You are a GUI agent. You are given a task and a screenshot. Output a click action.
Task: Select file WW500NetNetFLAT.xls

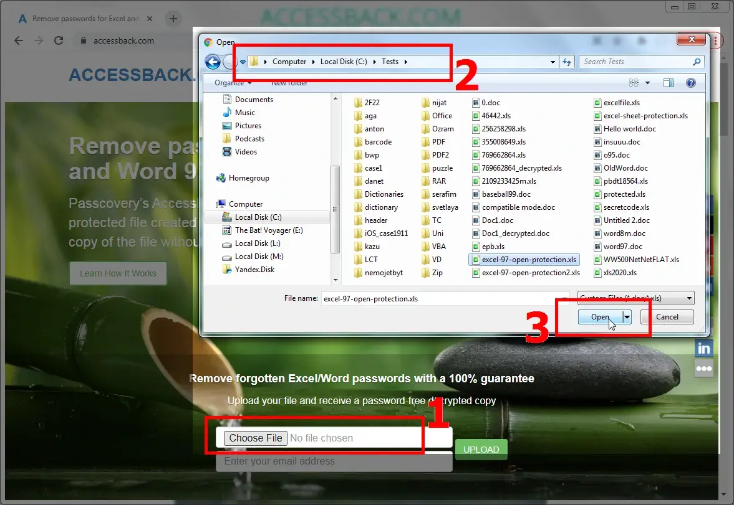coord(637,260)
